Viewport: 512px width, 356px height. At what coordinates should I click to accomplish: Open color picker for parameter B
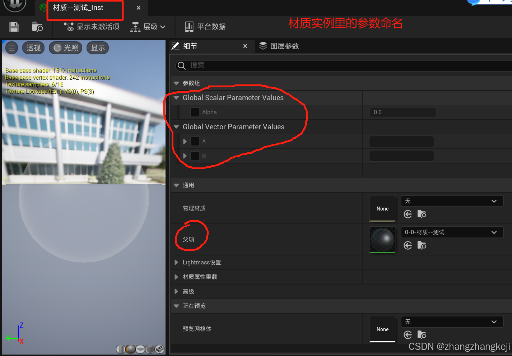click(x=401, y=156)
